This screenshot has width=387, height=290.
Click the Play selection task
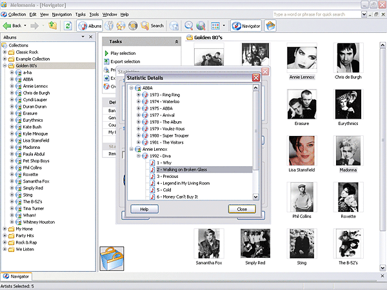click(x=123, y=53)
